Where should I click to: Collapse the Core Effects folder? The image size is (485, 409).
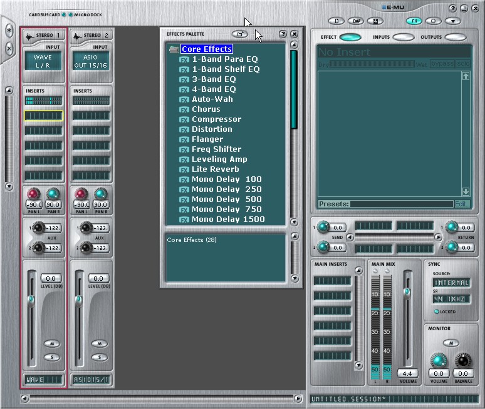[x=174, y=49]
